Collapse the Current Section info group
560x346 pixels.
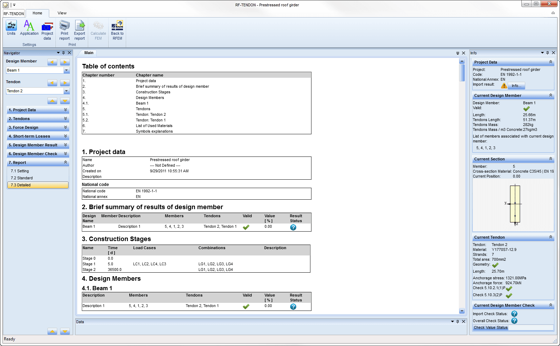pyautogui.click(x=551, y=159)
